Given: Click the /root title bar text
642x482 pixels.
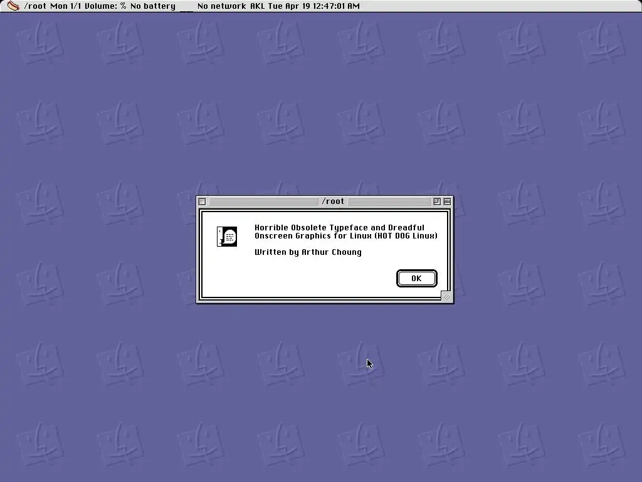Looking at the screenshot, I should (333, 201).
